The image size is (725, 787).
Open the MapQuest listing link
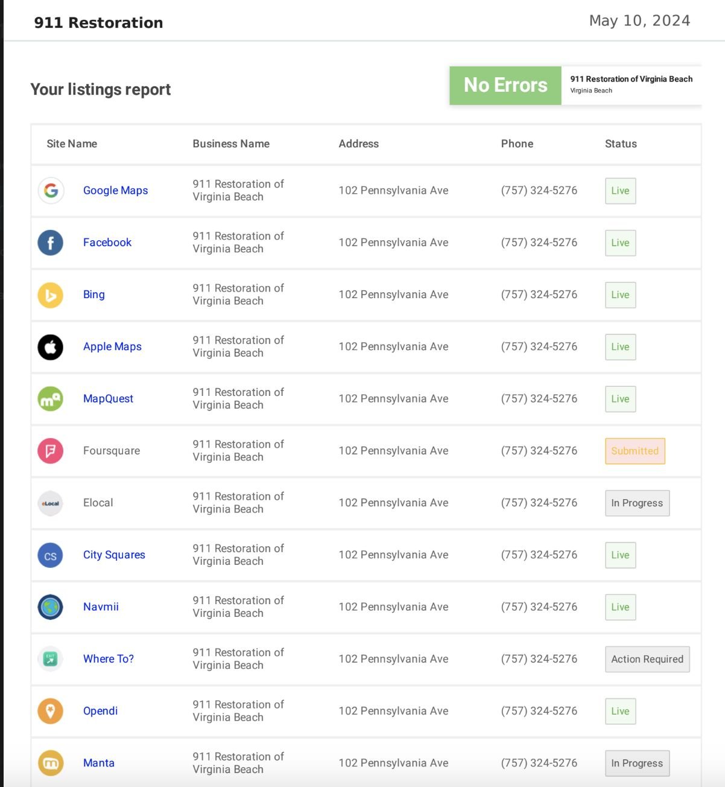click(x=108, y=398)
